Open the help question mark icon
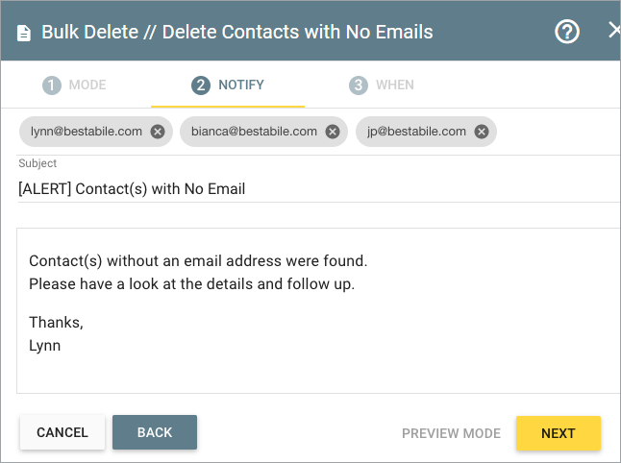The height and width of the screenshot is (463, 621). pyautogui.click(x=567, y=32)
